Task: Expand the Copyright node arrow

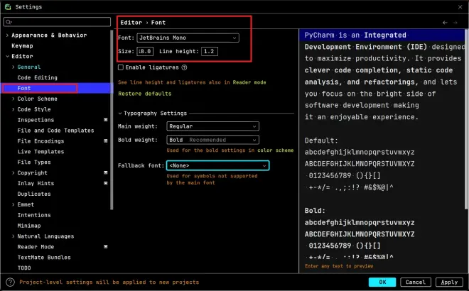Action: coord(14,172)
